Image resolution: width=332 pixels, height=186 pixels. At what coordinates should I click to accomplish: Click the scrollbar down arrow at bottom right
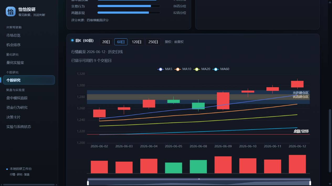click(x=330, y=184)
